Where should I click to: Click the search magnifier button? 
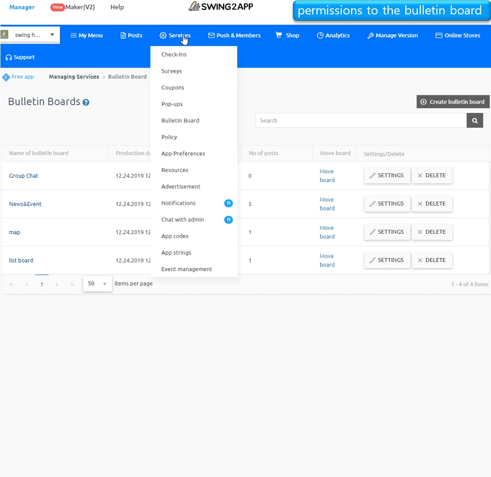(x=475, y=121)
